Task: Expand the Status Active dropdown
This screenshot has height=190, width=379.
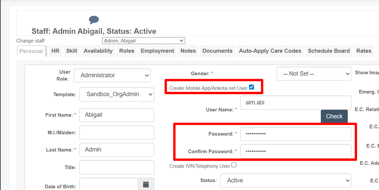Action: [x=286, y=180]
